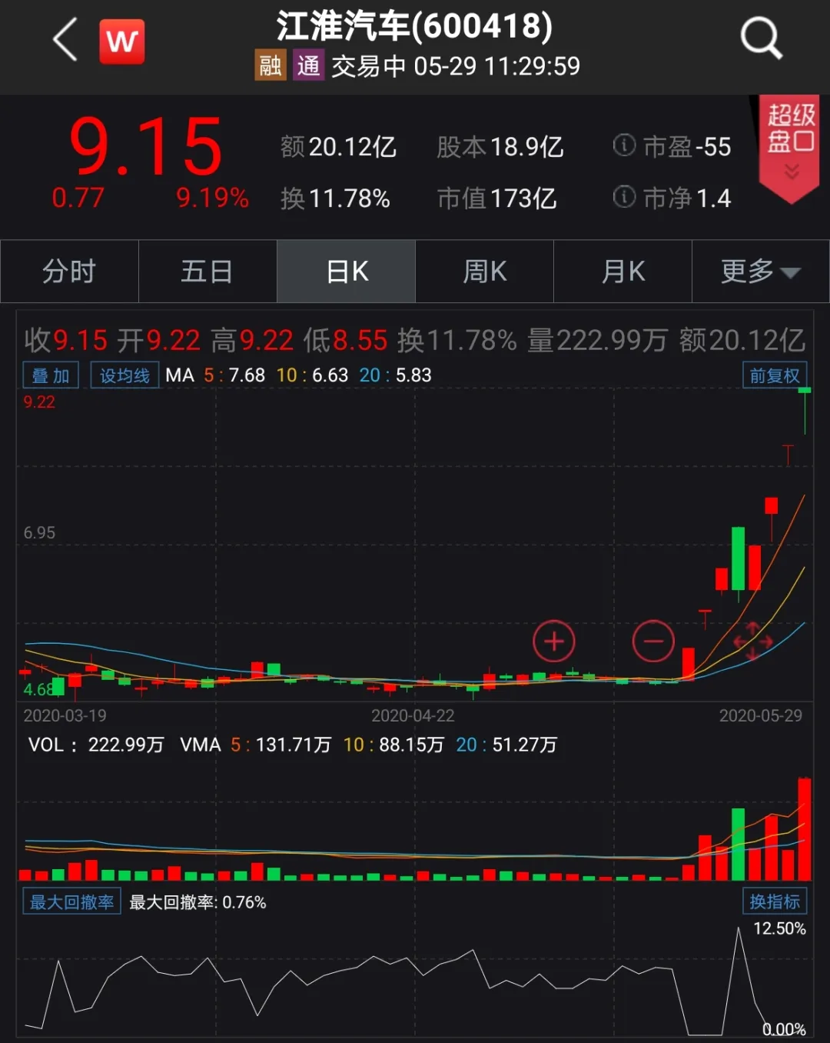The image size is (830, 1043).
Task: Tap the info icon beside 市净
Action: [x=623, y=198]
